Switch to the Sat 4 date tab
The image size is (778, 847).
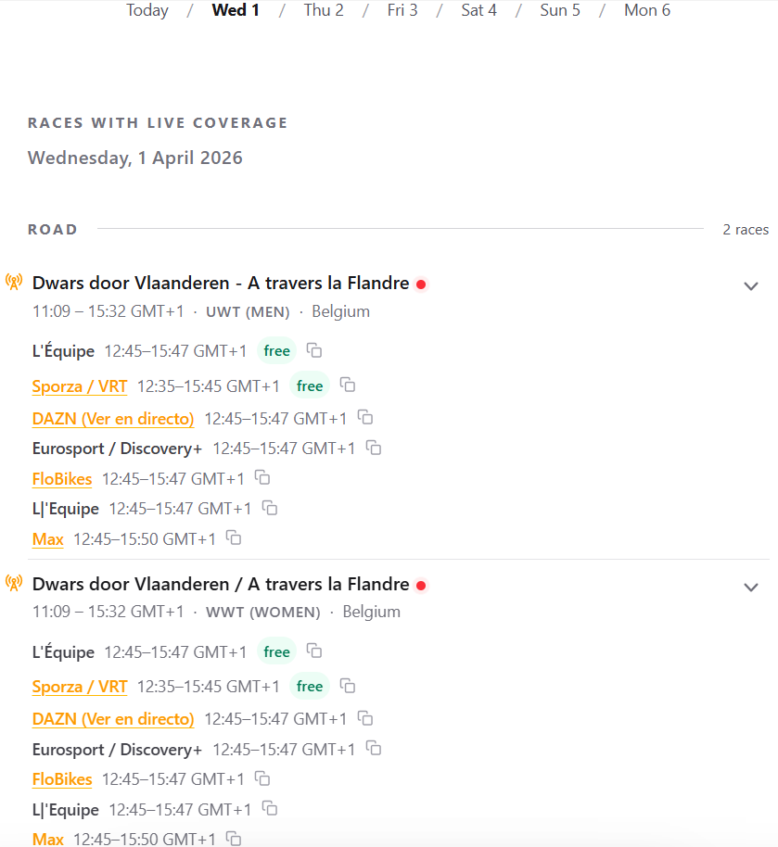478,10
